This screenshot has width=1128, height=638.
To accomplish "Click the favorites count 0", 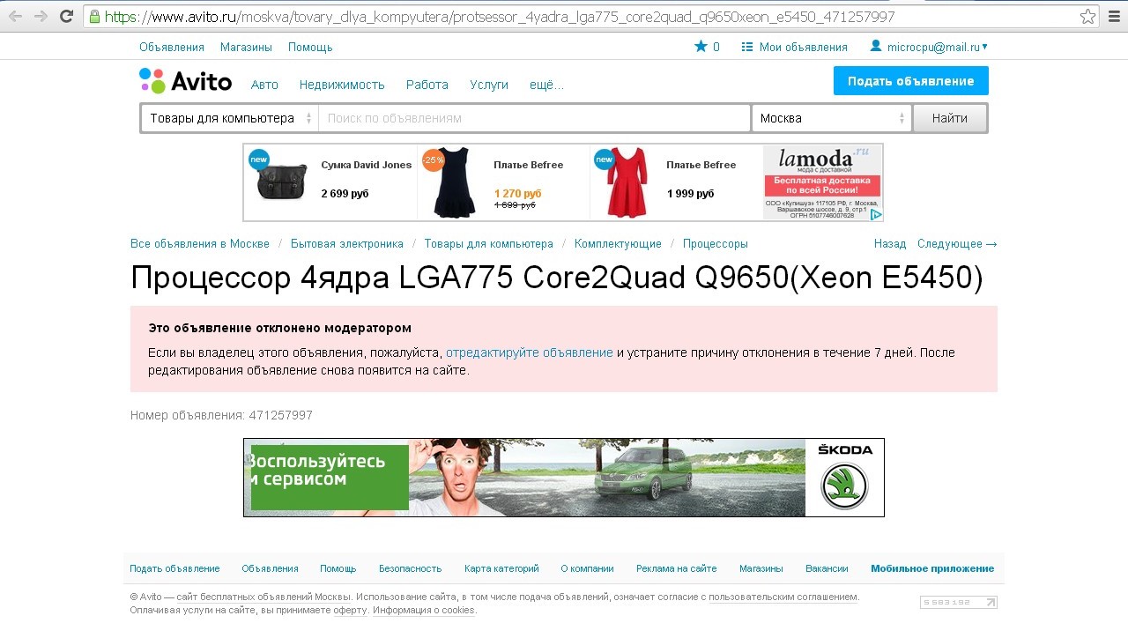I will (716, 47).
